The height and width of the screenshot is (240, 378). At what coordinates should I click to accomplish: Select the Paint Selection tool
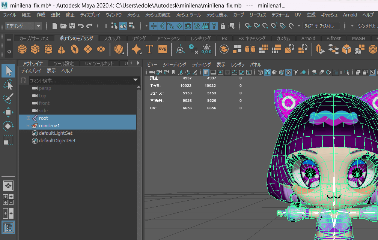pos(8,98)
